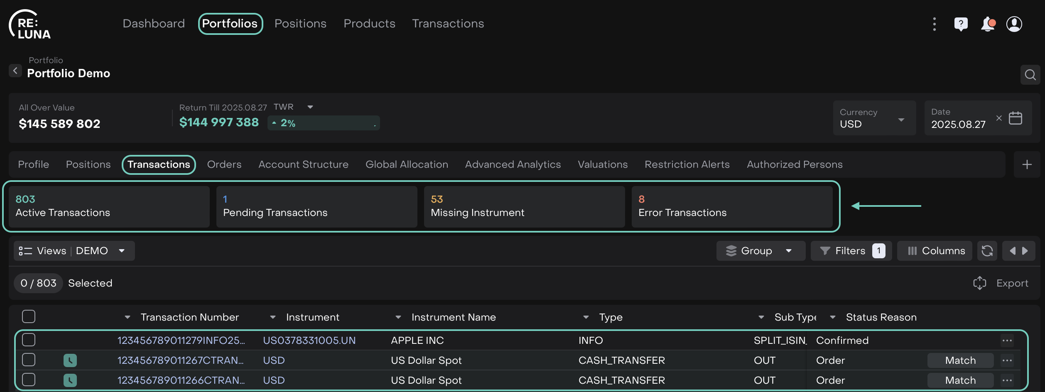
Task: Expand the Currency USD dropdown
Action: 874,118
